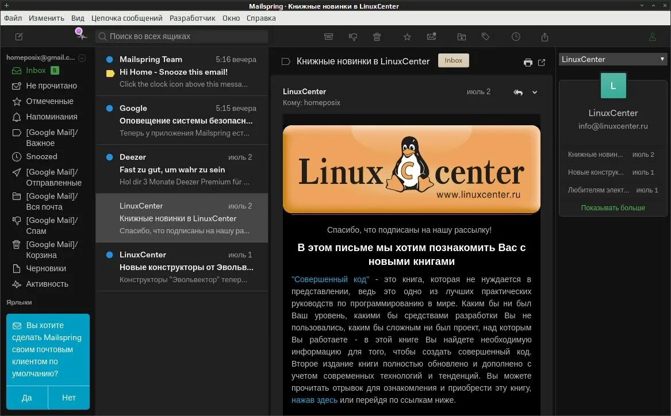The height and width of the screenshot is (416, 671).
Task: Click the label icon beside thread subject
Action: [x=286, y=61]
